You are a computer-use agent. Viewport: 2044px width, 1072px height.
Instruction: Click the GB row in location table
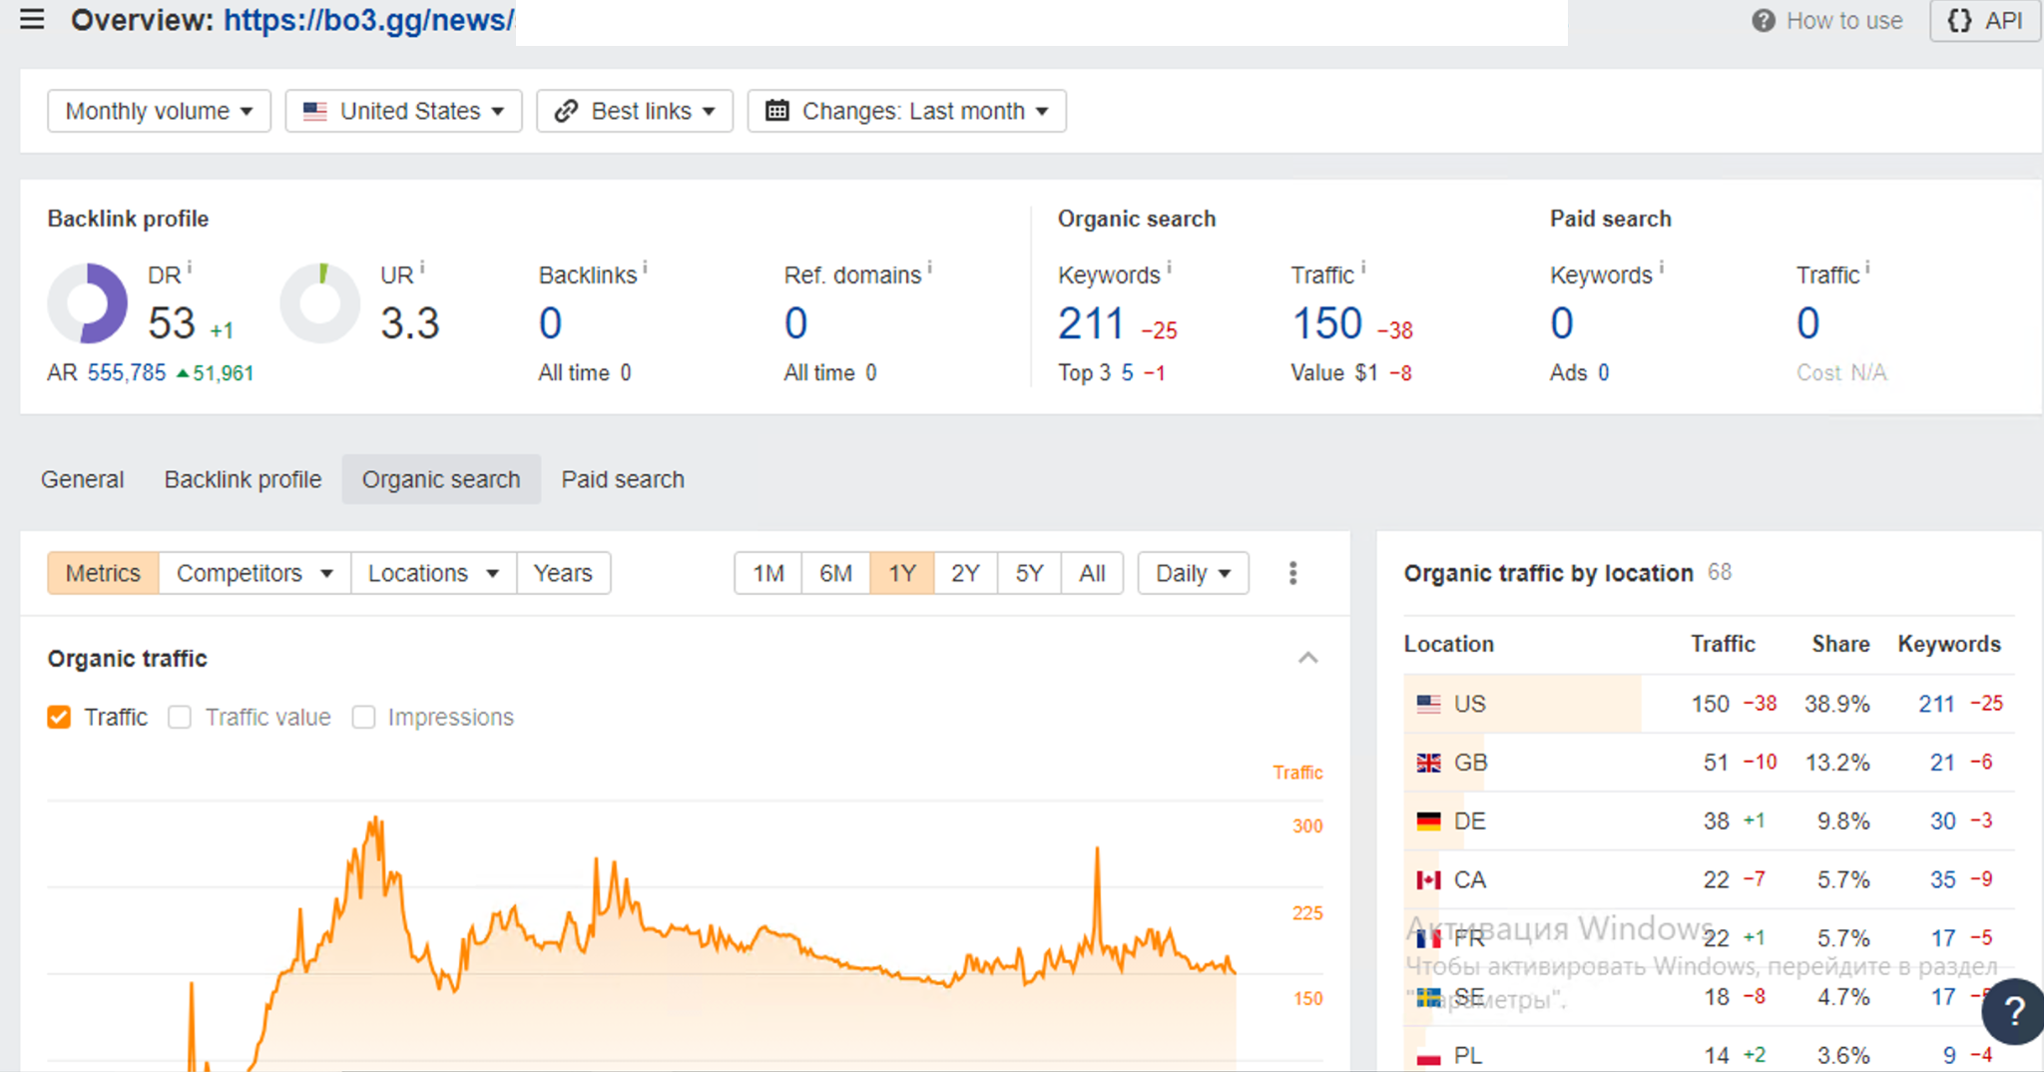tap(1709, 763)
